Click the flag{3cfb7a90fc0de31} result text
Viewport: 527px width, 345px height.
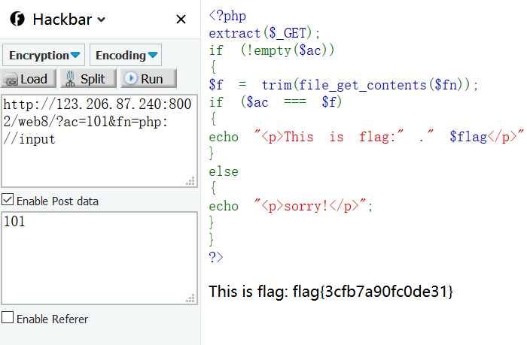(x=373, y=292)
